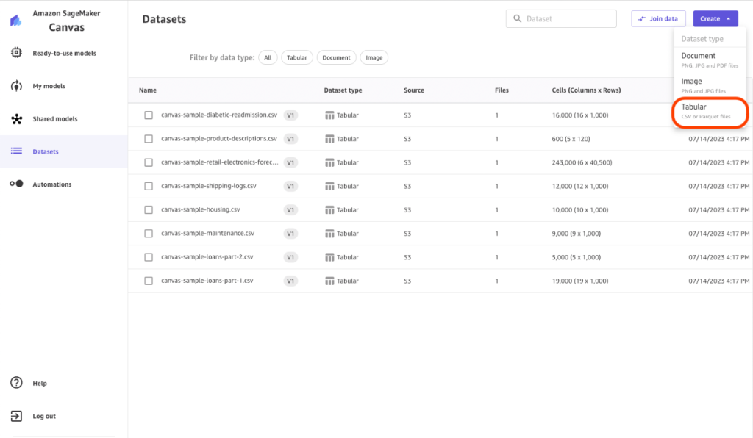Select the canvas-sample-housing.csv checkbox

149,209
